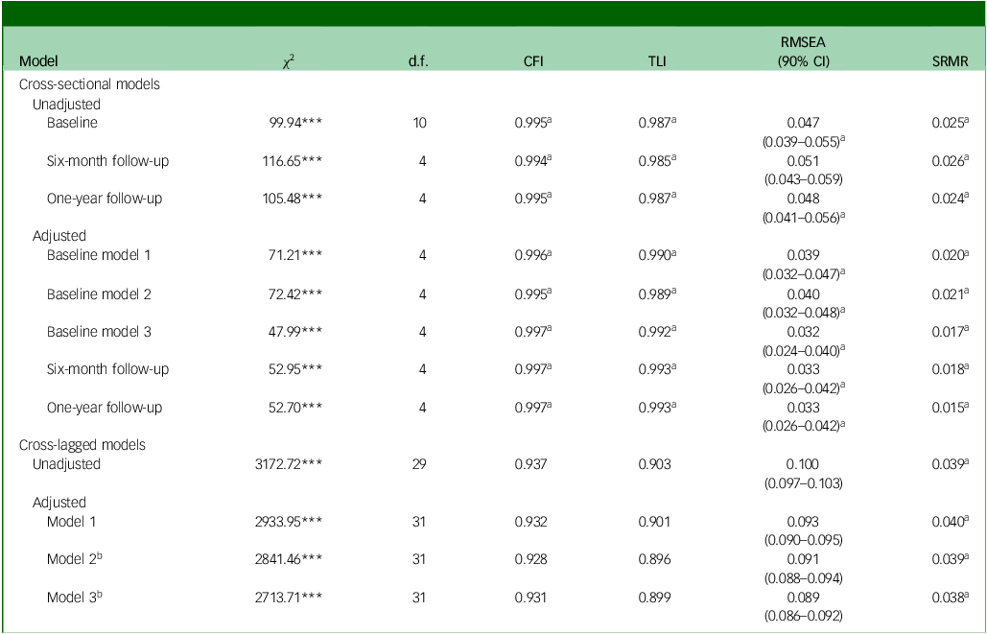This screenshot has height=634, width=987.
Task: Select the confidence interval (0.086–0.092)
Action: click(x=806, y=616)
